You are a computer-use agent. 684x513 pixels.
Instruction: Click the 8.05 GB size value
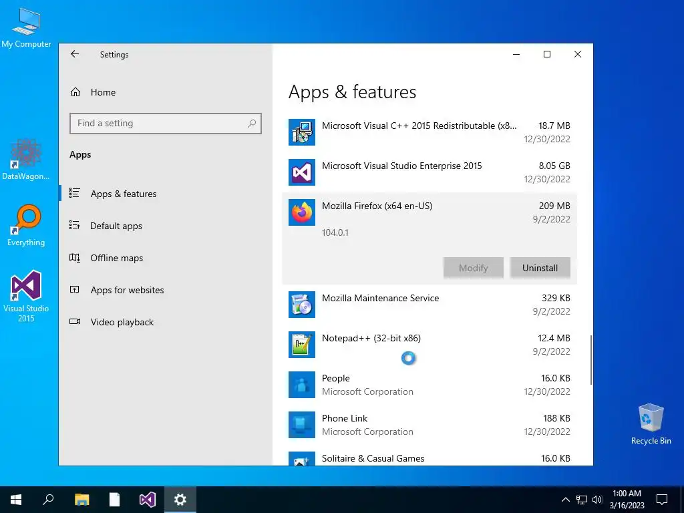click(x=554, y=166)
